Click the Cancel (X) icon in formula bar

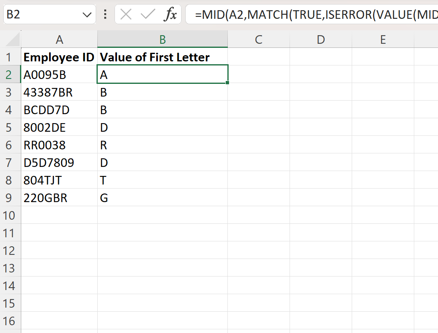click(x=126, y=14)
